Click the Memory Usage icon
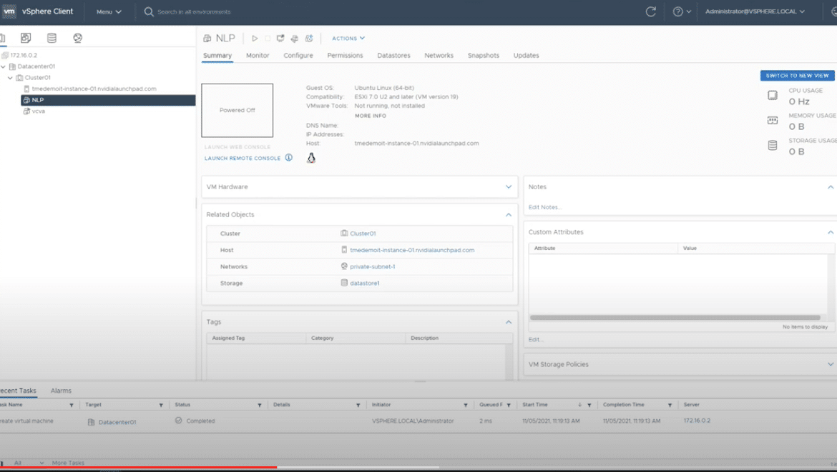Screen dimensions: 837x472 point(773,121)
